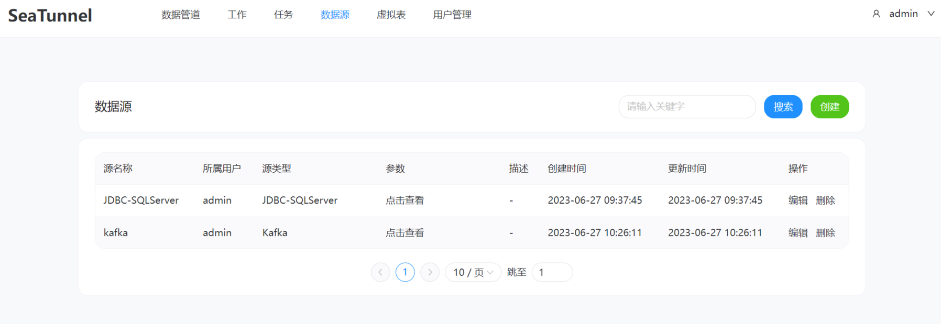Click the admin username in header
Screen dimensions: 941x324
[903, 14]
